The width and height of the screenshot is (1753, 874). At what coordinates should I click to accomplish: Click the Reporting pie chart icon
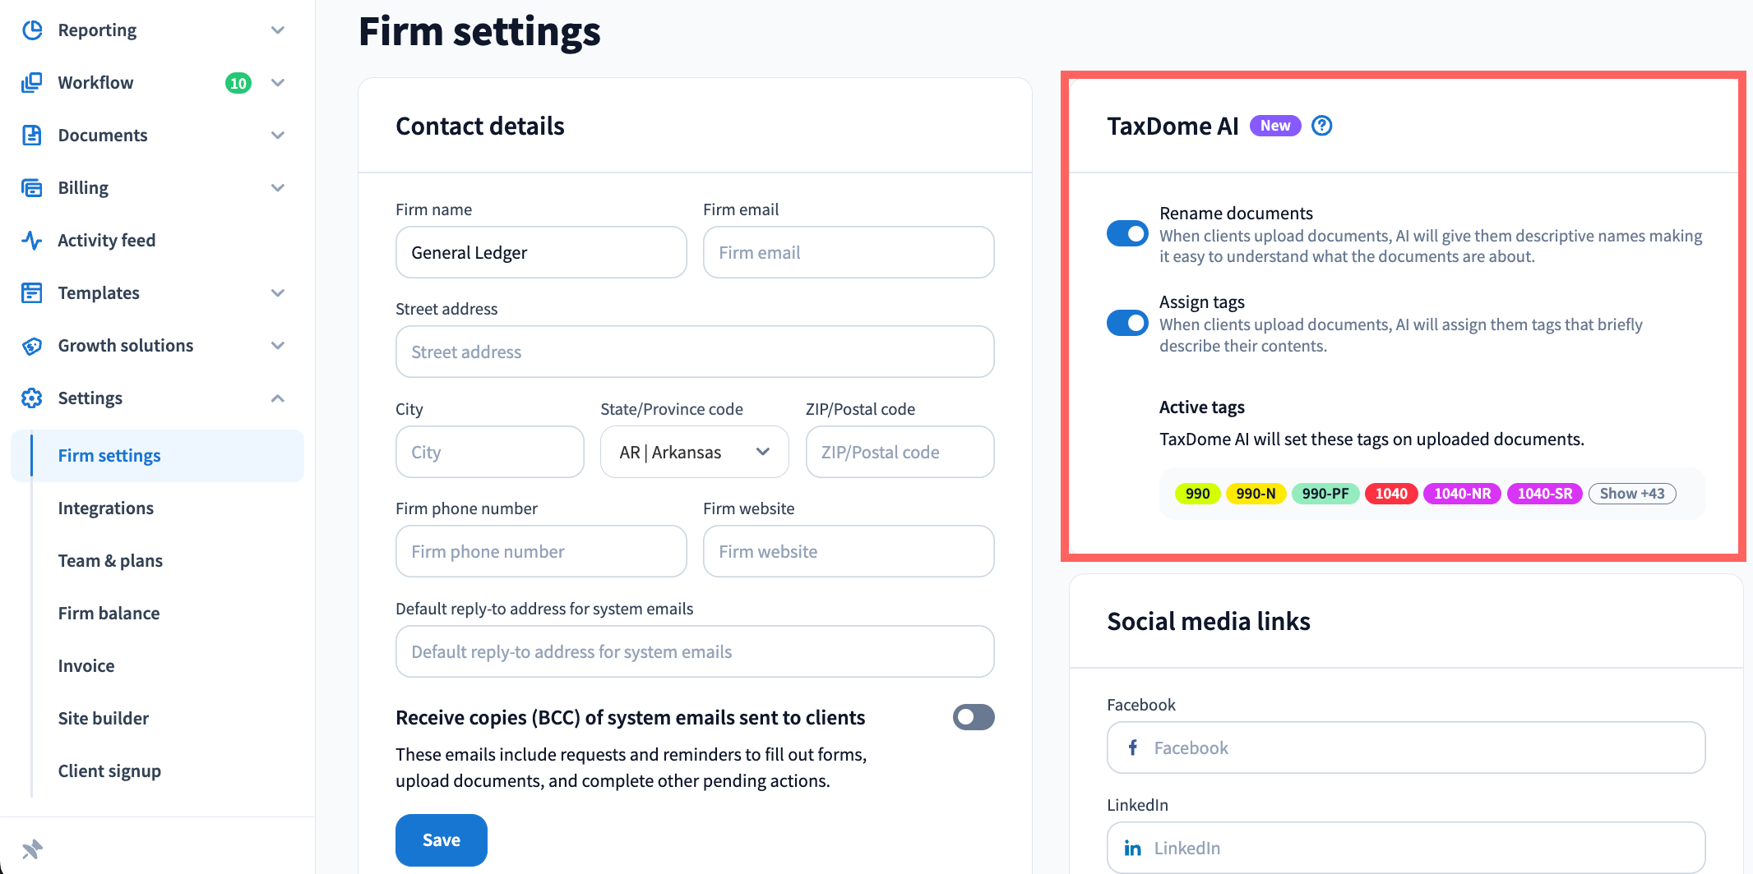click(32, 30)
